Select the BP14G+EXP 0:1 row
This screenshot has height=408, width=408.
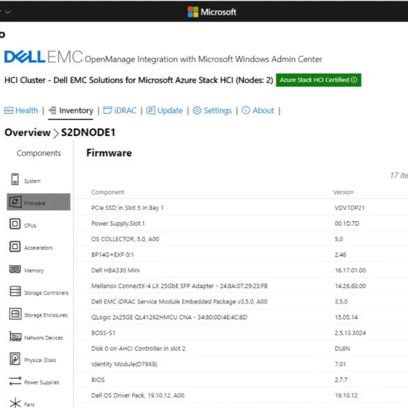pos(241,255)
